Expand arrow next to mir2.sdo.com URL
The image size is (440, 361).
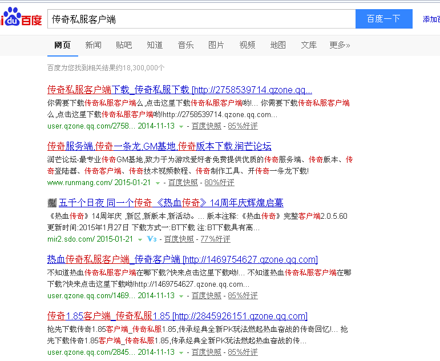[x=140, y=240]
